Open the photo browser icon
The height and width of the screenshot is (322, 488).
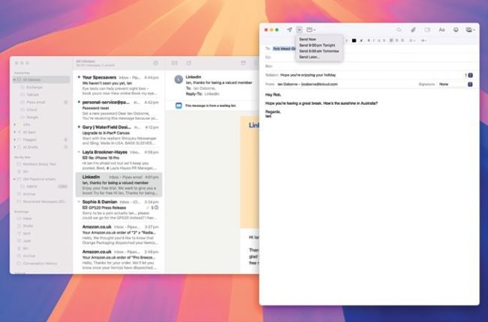(470, 29)
